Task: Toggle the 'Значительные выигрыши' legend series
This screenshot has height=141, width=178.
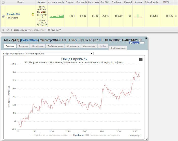Action: tap(103, 135)
